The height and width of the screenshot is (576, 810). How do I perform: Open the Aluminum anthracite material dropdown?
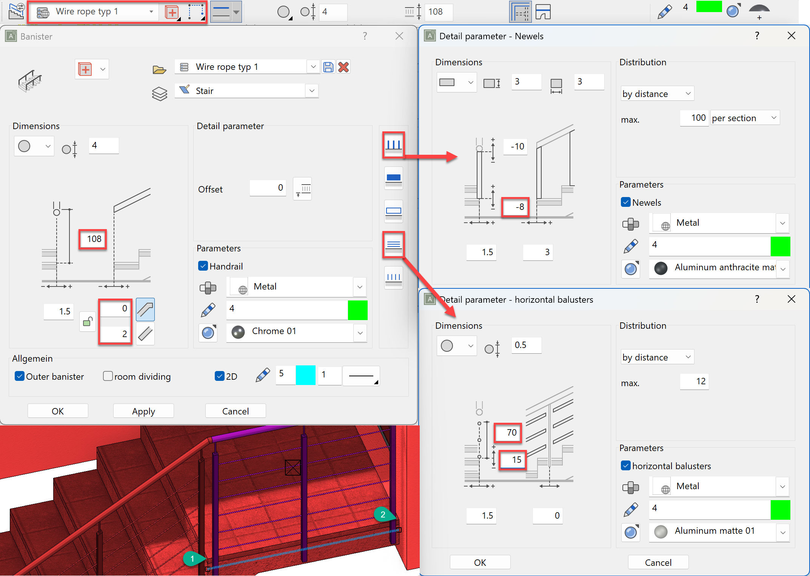click(x=783, y=269)
